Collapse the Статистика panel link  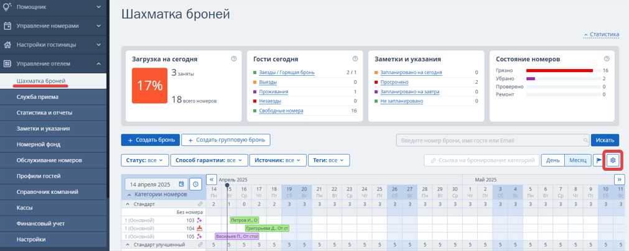tap(602, 35)
